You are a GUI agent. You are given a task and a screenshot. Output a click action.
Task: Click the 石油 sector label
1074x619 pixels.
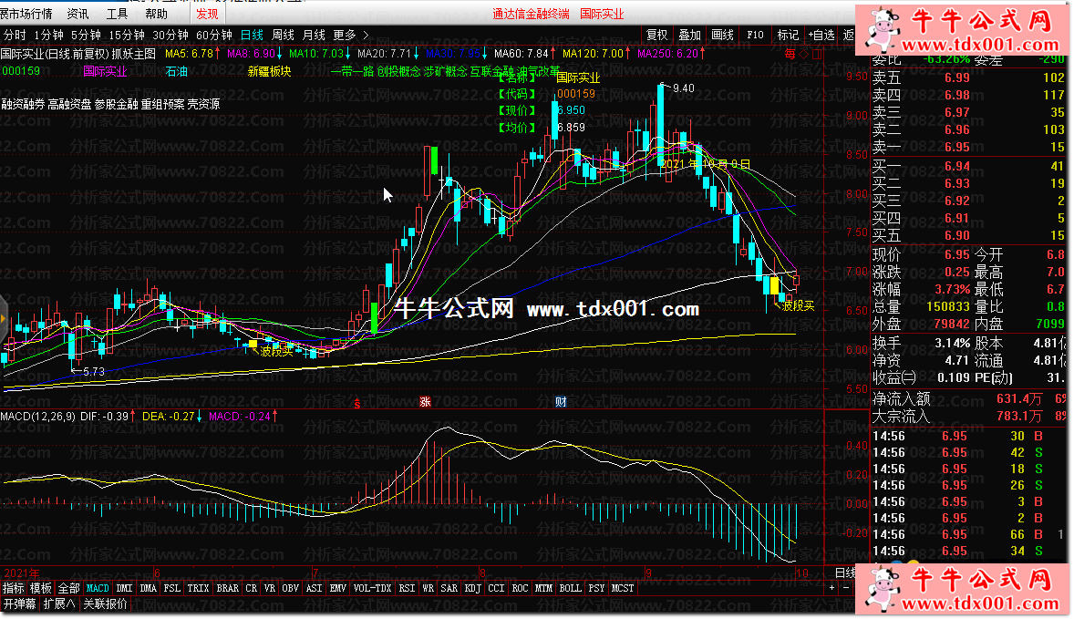click(177, 71)
